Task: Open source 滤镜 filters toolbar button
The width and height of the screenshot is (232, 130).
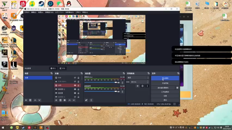Action: (x=62, y=68)
